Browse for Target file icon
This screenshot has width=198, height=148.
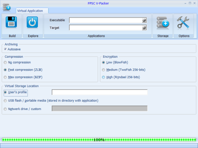144,28
